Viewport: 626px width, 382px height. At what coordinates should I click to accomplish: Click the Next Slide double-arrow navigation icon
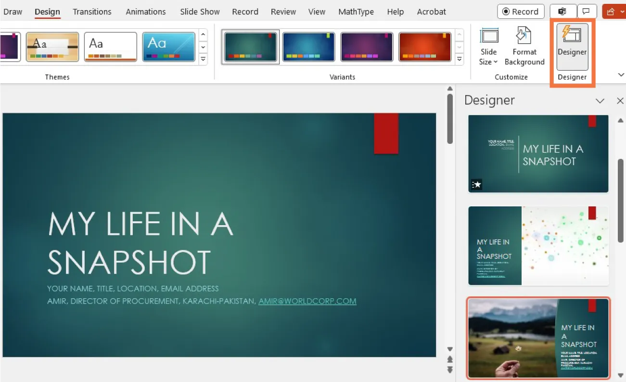pos(450,370)
